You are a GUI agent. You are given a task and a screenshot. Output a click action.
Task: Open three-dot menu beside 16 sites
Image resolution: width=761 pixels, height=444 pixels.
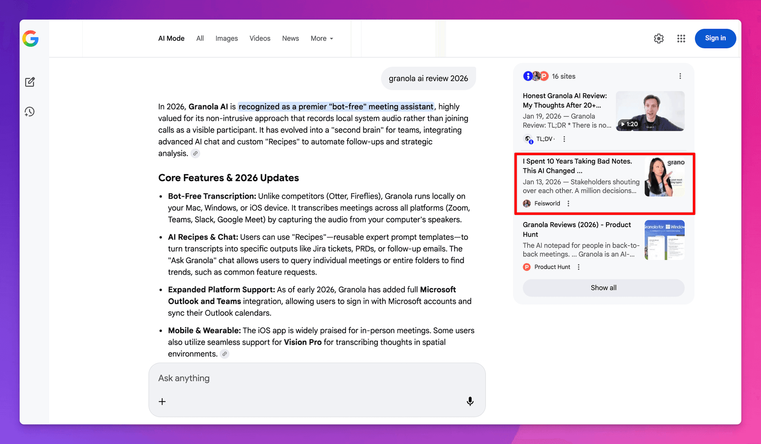tap(680, 76)
